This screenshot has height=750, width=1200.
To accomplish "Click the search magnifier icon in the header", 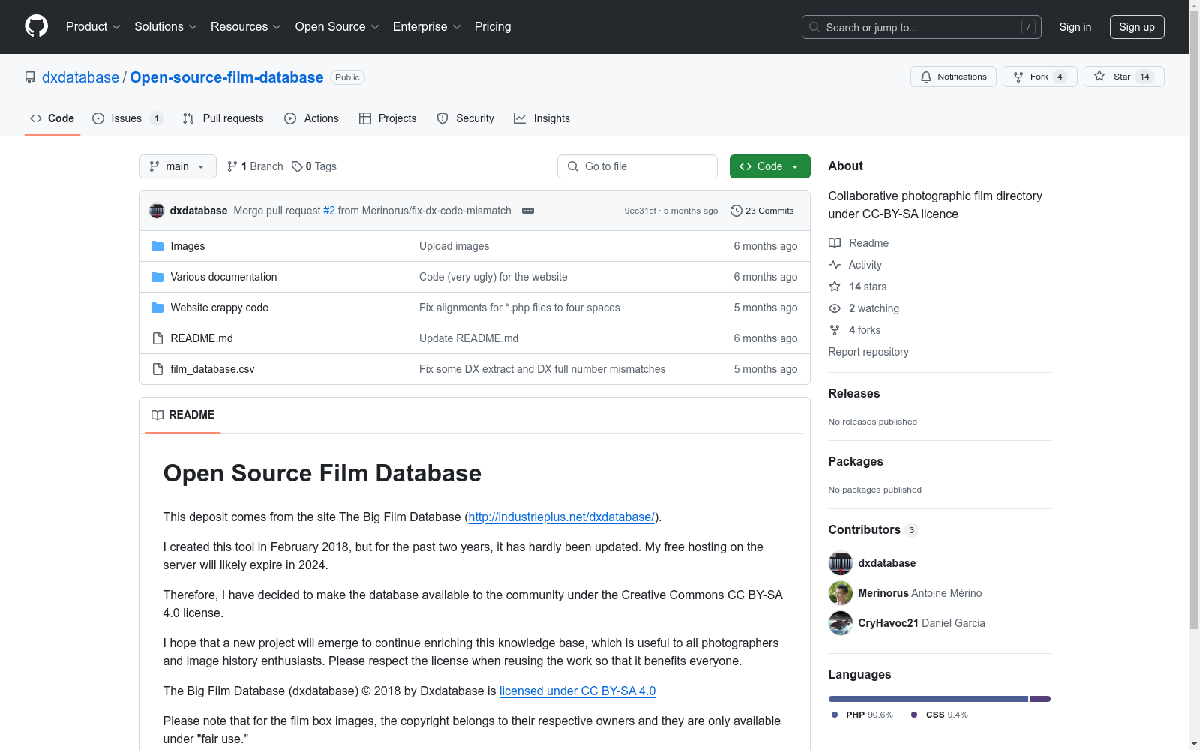I will (814, 27).
